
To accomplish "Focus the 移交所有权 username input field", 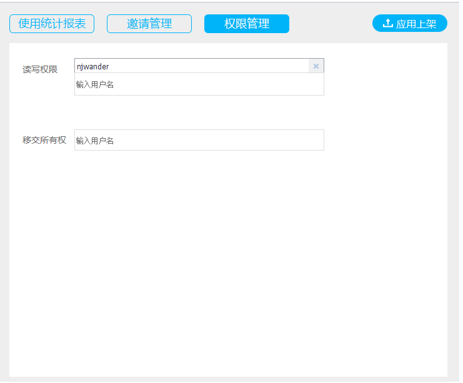I will [199, 140].
